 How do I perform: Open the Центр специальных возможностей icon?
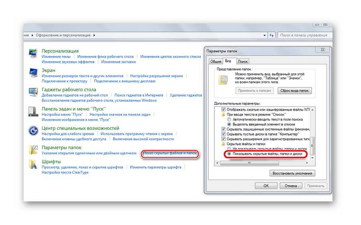tap(33, 131)
